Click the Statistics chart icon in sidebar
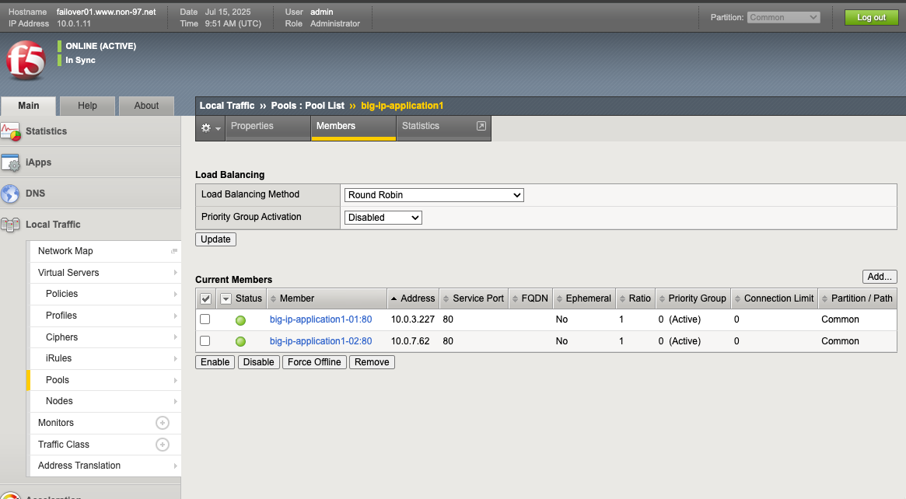This screenshot has width=906, height=499. point(10,131)
